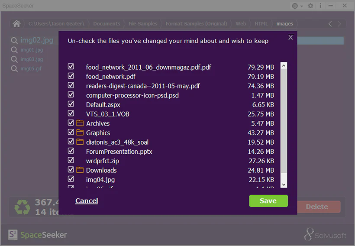Click magnifier icon next to img01.jpg
355x246 pixels.
coord(14,50)
